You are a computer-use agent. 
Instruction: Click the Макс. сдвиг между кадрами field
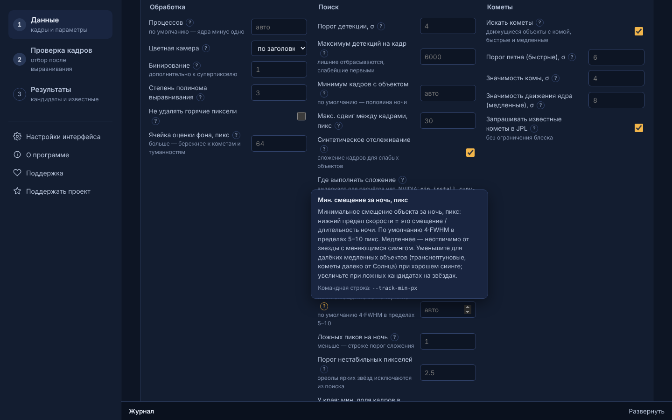click(x=448, y=121)
